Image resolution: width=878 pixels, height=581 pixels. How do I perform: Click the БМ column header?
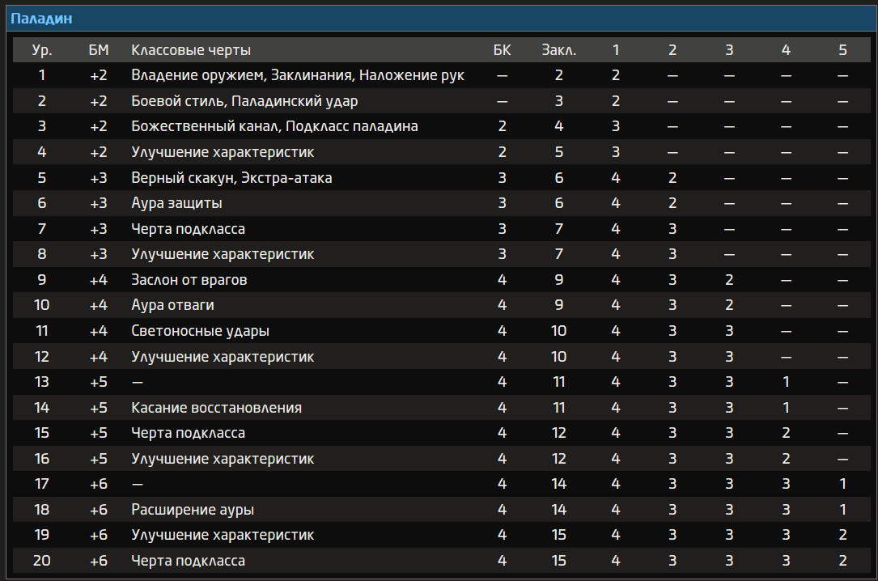point(99,50)
